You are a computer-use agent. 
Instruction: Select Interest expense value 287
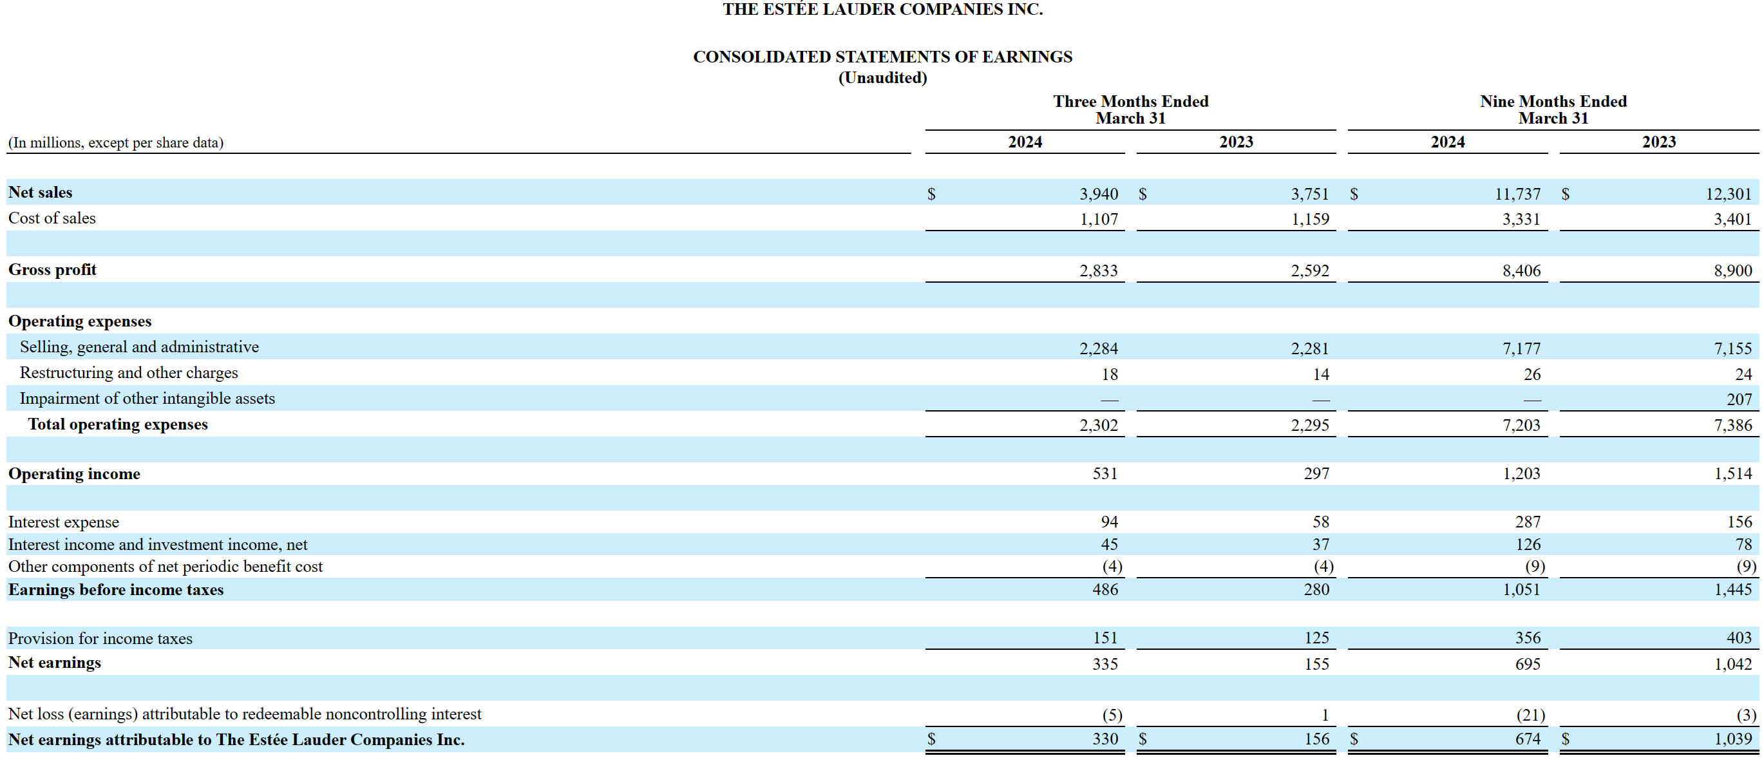click(x=1528, y=522)
